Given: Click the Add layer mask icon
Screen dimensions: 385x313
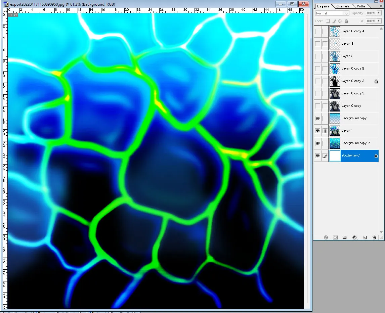Looking at the screenshot, I should [x=335, y=237].
